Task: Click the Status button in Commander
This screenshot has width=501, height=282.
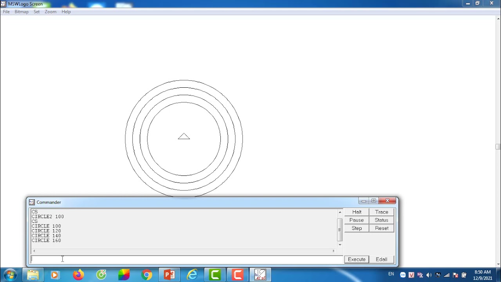Action: coord(382,220)
